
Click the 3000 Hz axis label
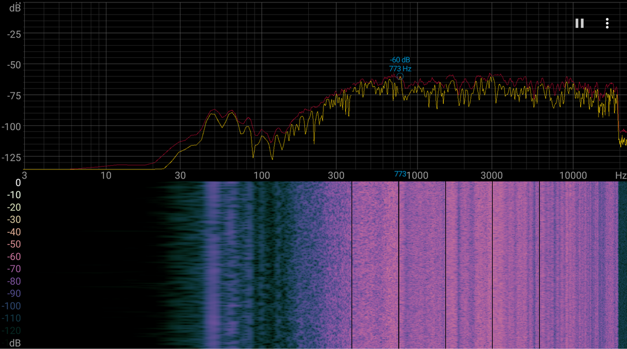coord(492,175)
